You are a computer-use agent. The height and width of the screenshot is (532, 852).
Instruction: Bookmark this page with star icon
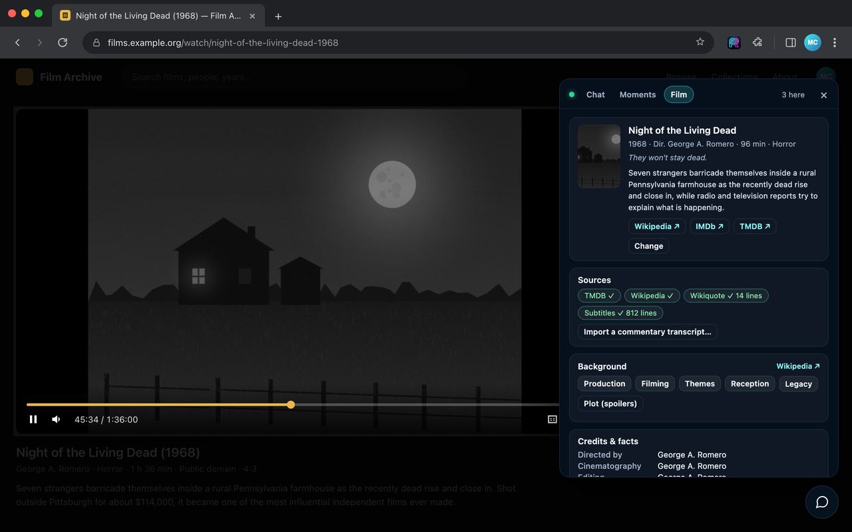(x=700, y=42)
